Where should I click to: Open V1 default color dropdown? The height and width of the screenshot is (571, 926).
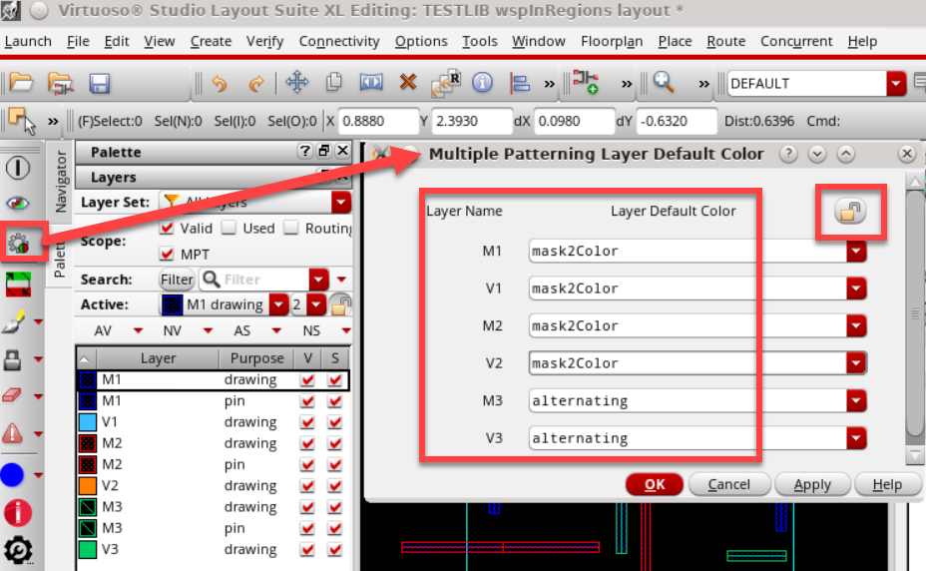[x=856, y=288]
